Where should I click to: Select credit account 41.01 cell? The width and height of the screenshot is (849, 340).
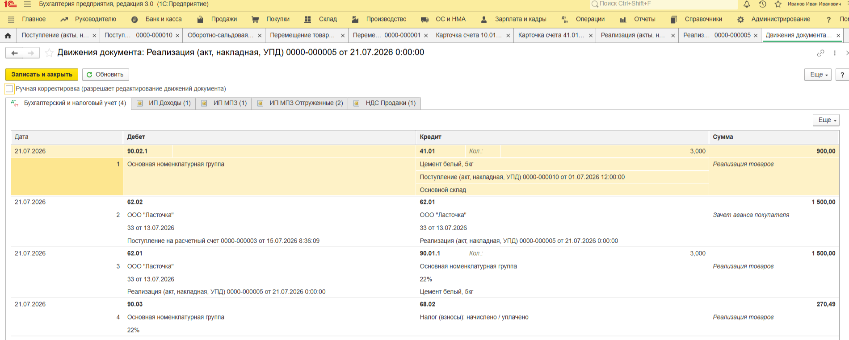(441, 151)
